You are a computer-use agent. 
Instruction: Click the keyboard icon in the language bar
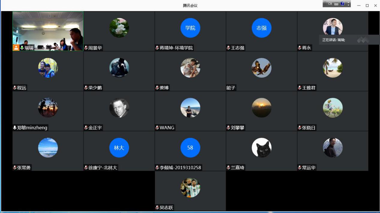pos(336,4)
